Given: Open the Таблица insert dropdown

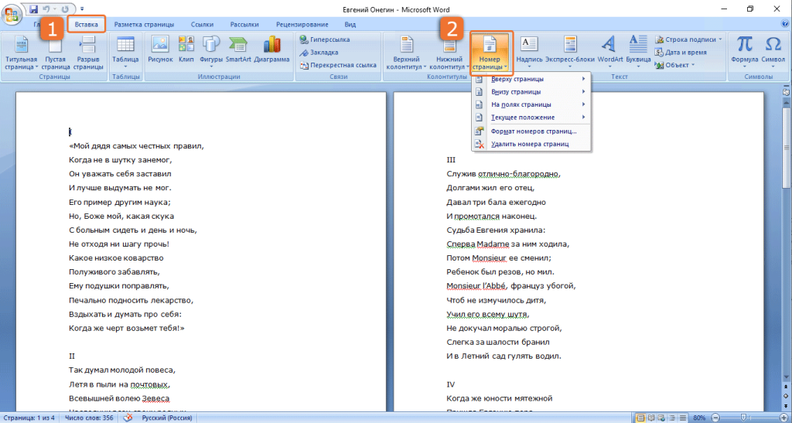Looking at the screenshot, I should point(125,53).
